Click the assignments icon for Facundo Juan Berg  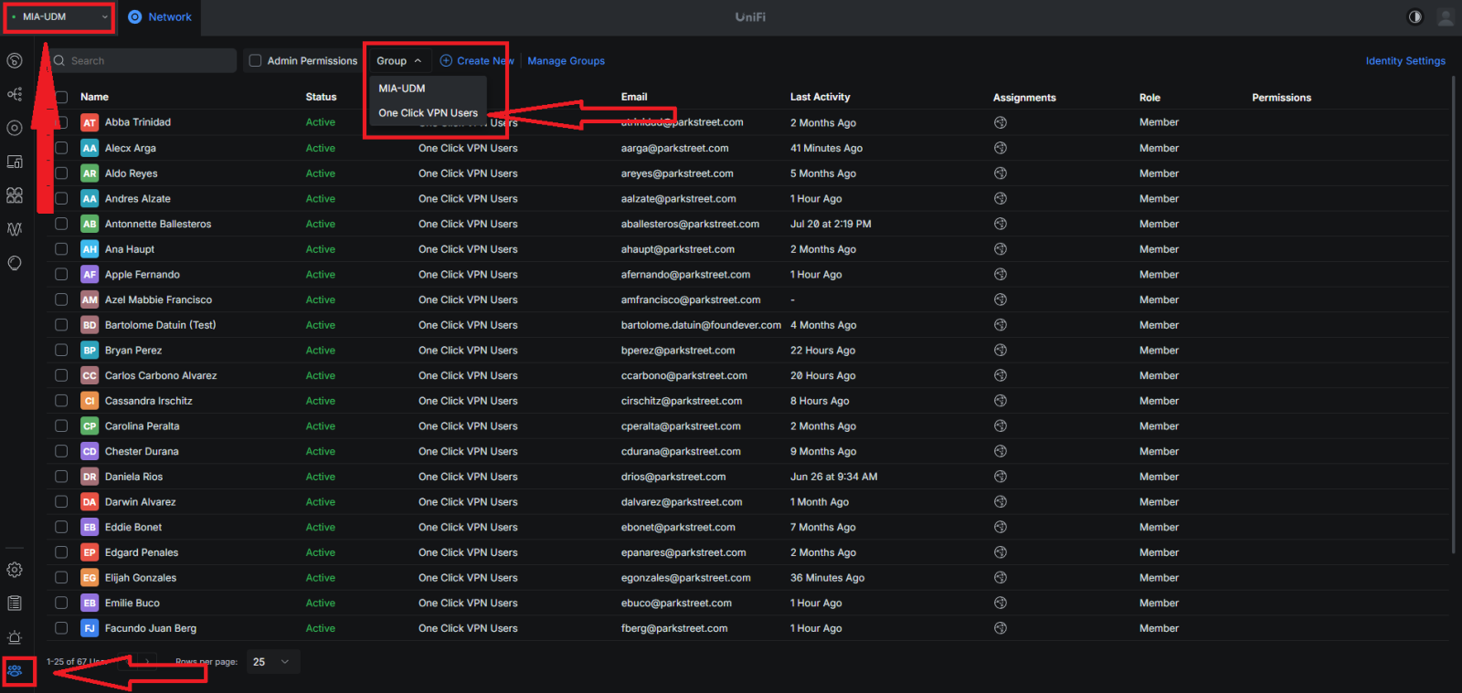click(1001, 628)
